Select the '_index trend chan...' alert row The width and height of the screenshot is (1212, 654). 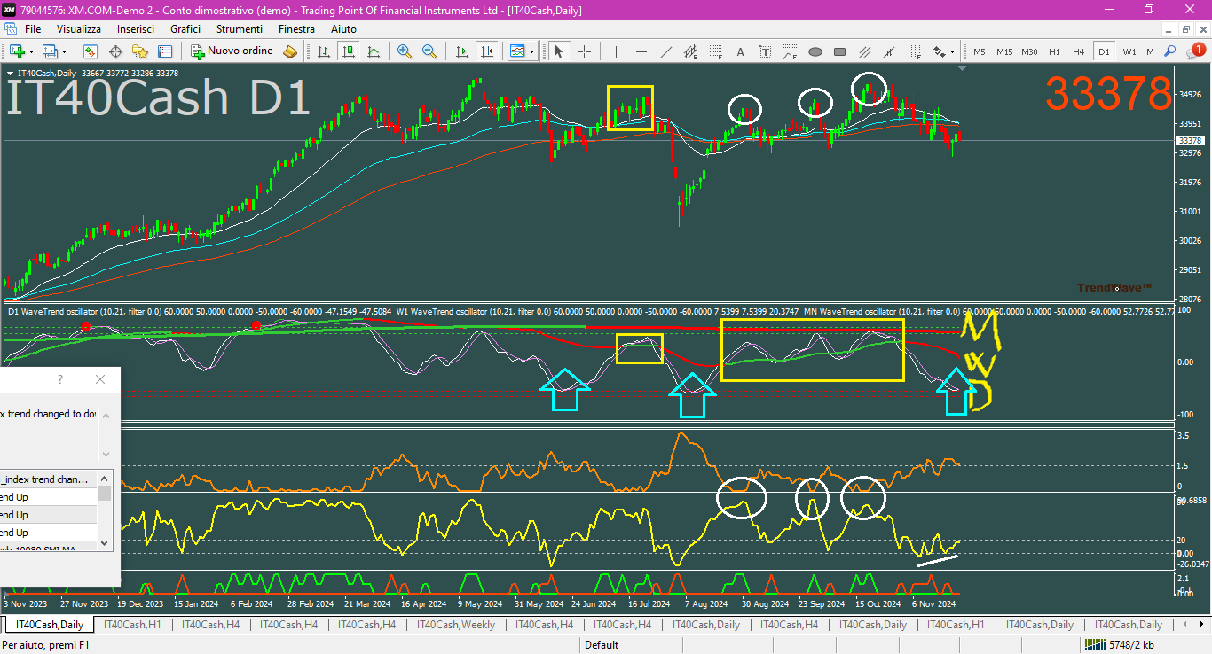click(x=48, y=479)
